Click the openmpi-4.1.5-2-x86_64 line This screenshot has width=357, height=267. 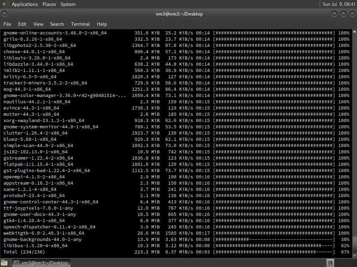pyautogui.click(x=176, y=177)
